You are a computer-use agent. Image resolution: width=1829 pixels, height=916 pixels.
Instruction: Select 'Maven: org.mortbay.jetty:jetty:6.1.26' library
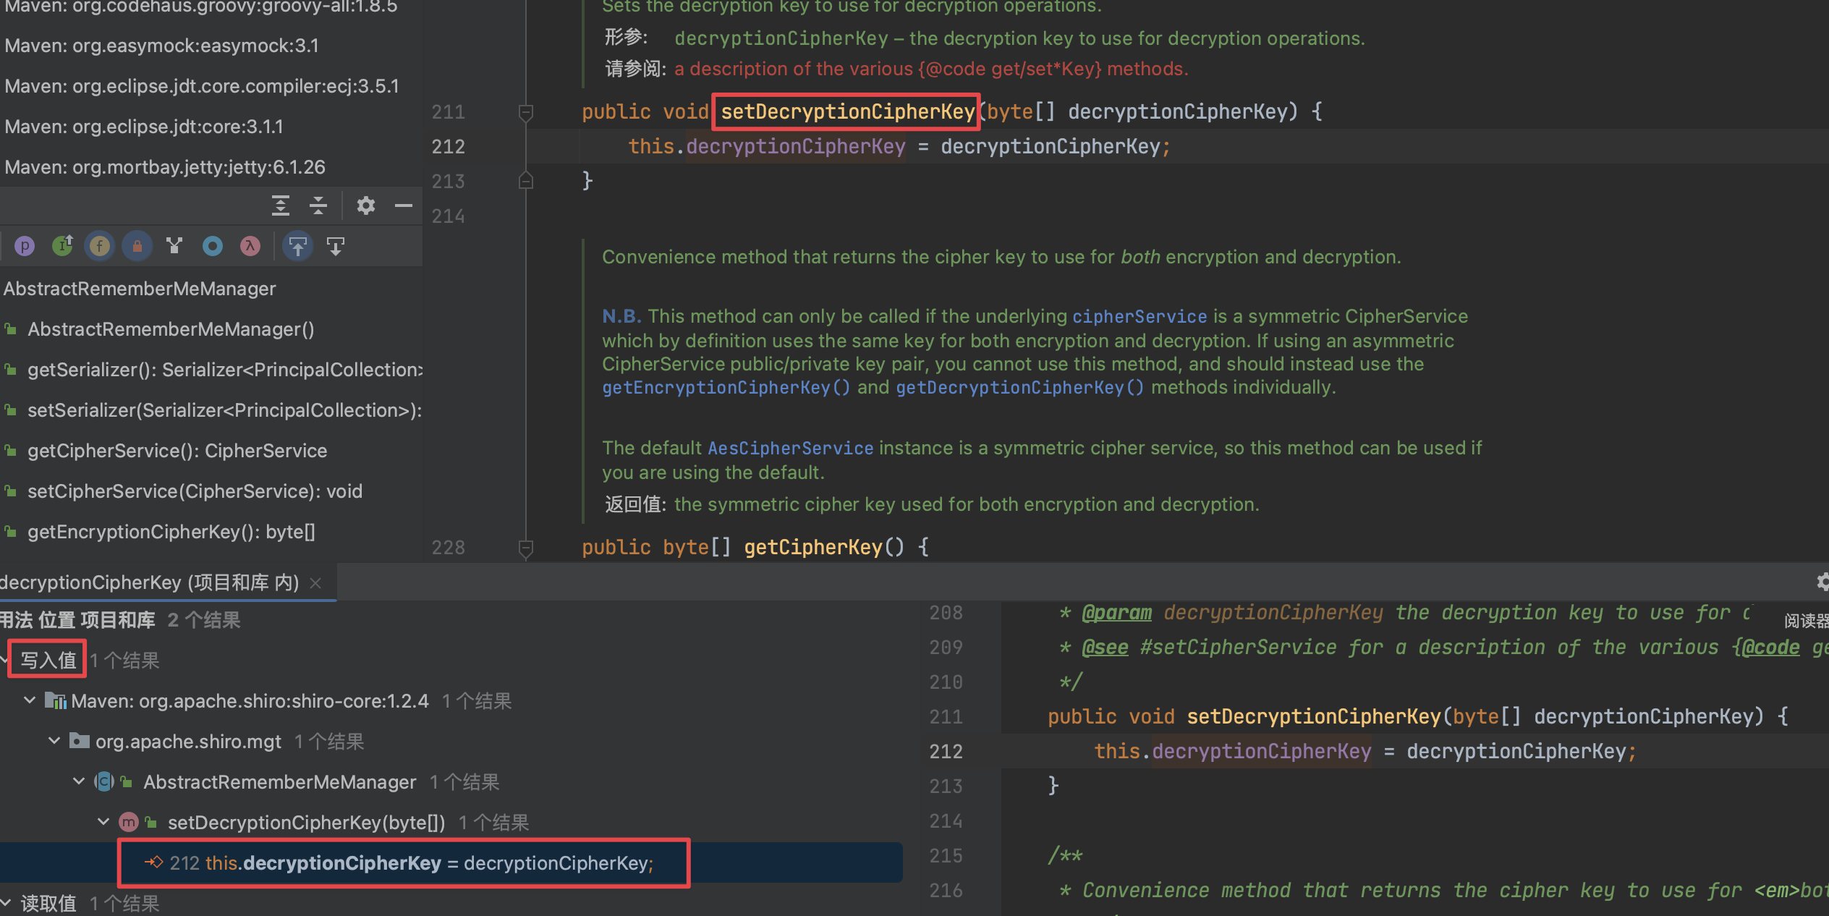pos(165,167)
